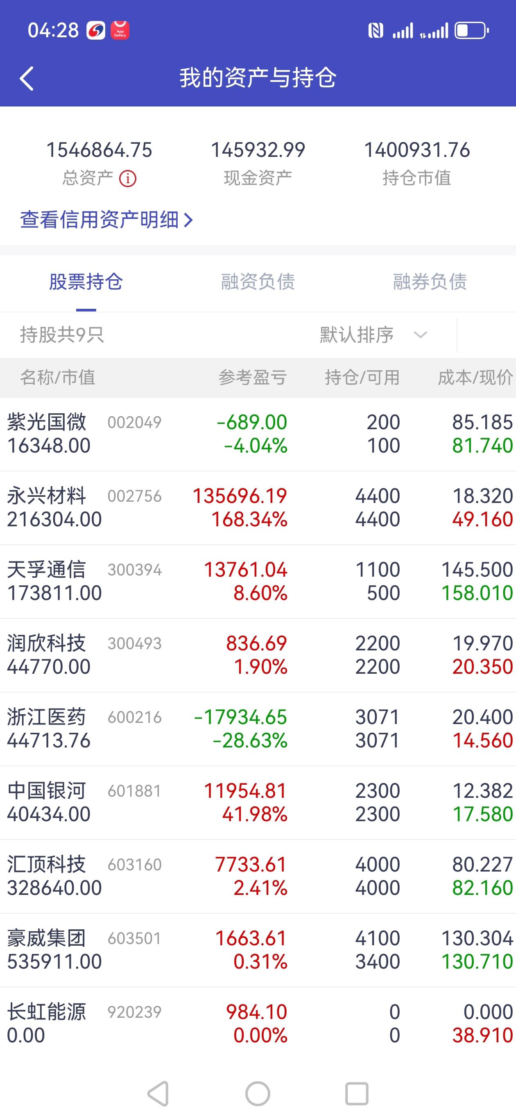Screen dimensions: 516x1114
Task: Switch to the 融券负债 tab
Action: coord(430,281)
